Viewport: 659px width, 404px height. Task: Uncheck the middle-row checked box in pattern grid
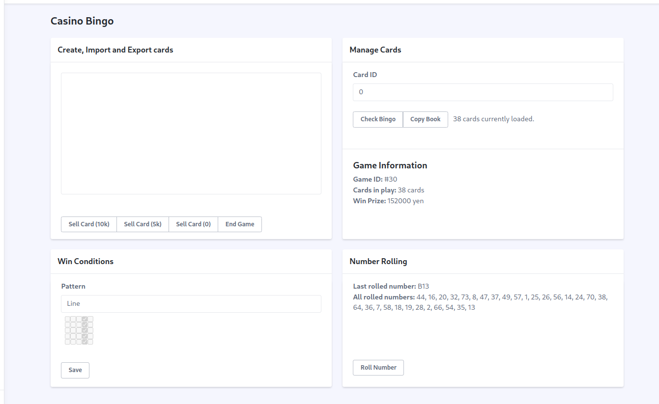pyautogui.click(x=85, y=330)
